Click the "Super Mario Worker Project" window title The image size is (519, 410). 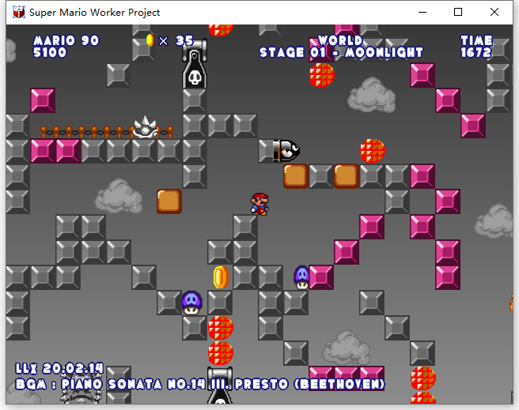click(x=94, y=13)
